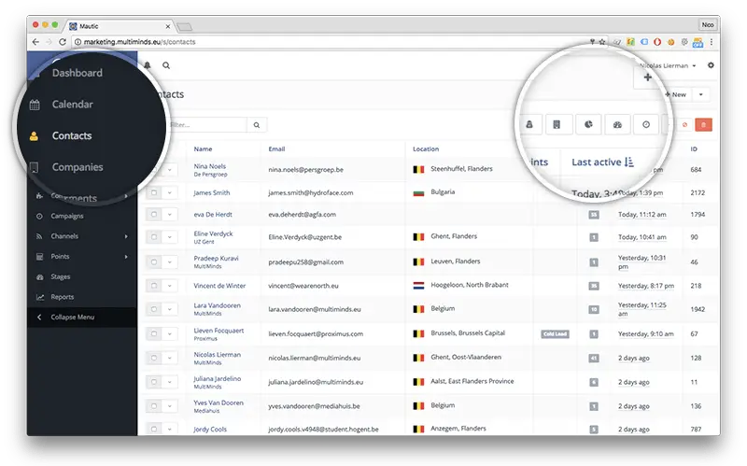Reload the page with the refresh icon
This screenshot has height=466, width=747.
(x=63, y=42)
